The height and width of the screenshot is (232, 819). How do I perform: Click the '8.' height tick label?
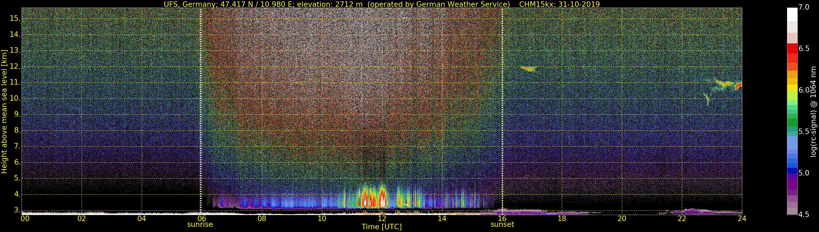pyautogui.click(x=17, y=130)
